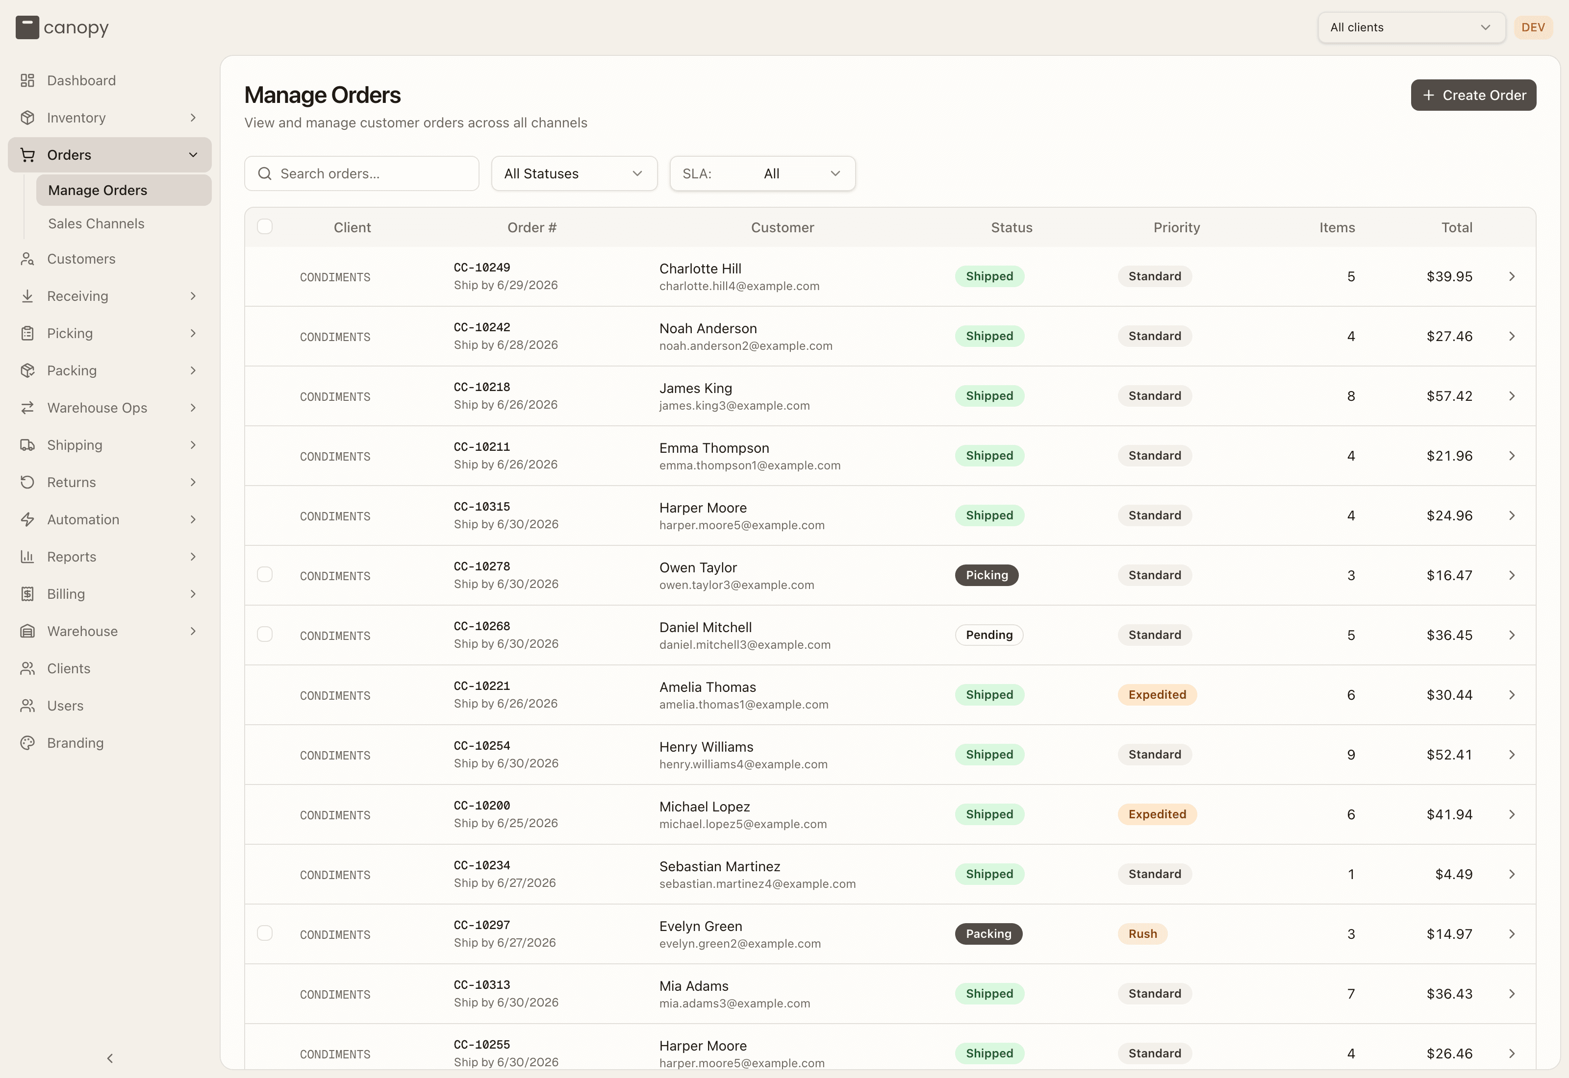The image size is (1569, 1078).
Task: Open the Customers menu item
Action: coord(109,259)
